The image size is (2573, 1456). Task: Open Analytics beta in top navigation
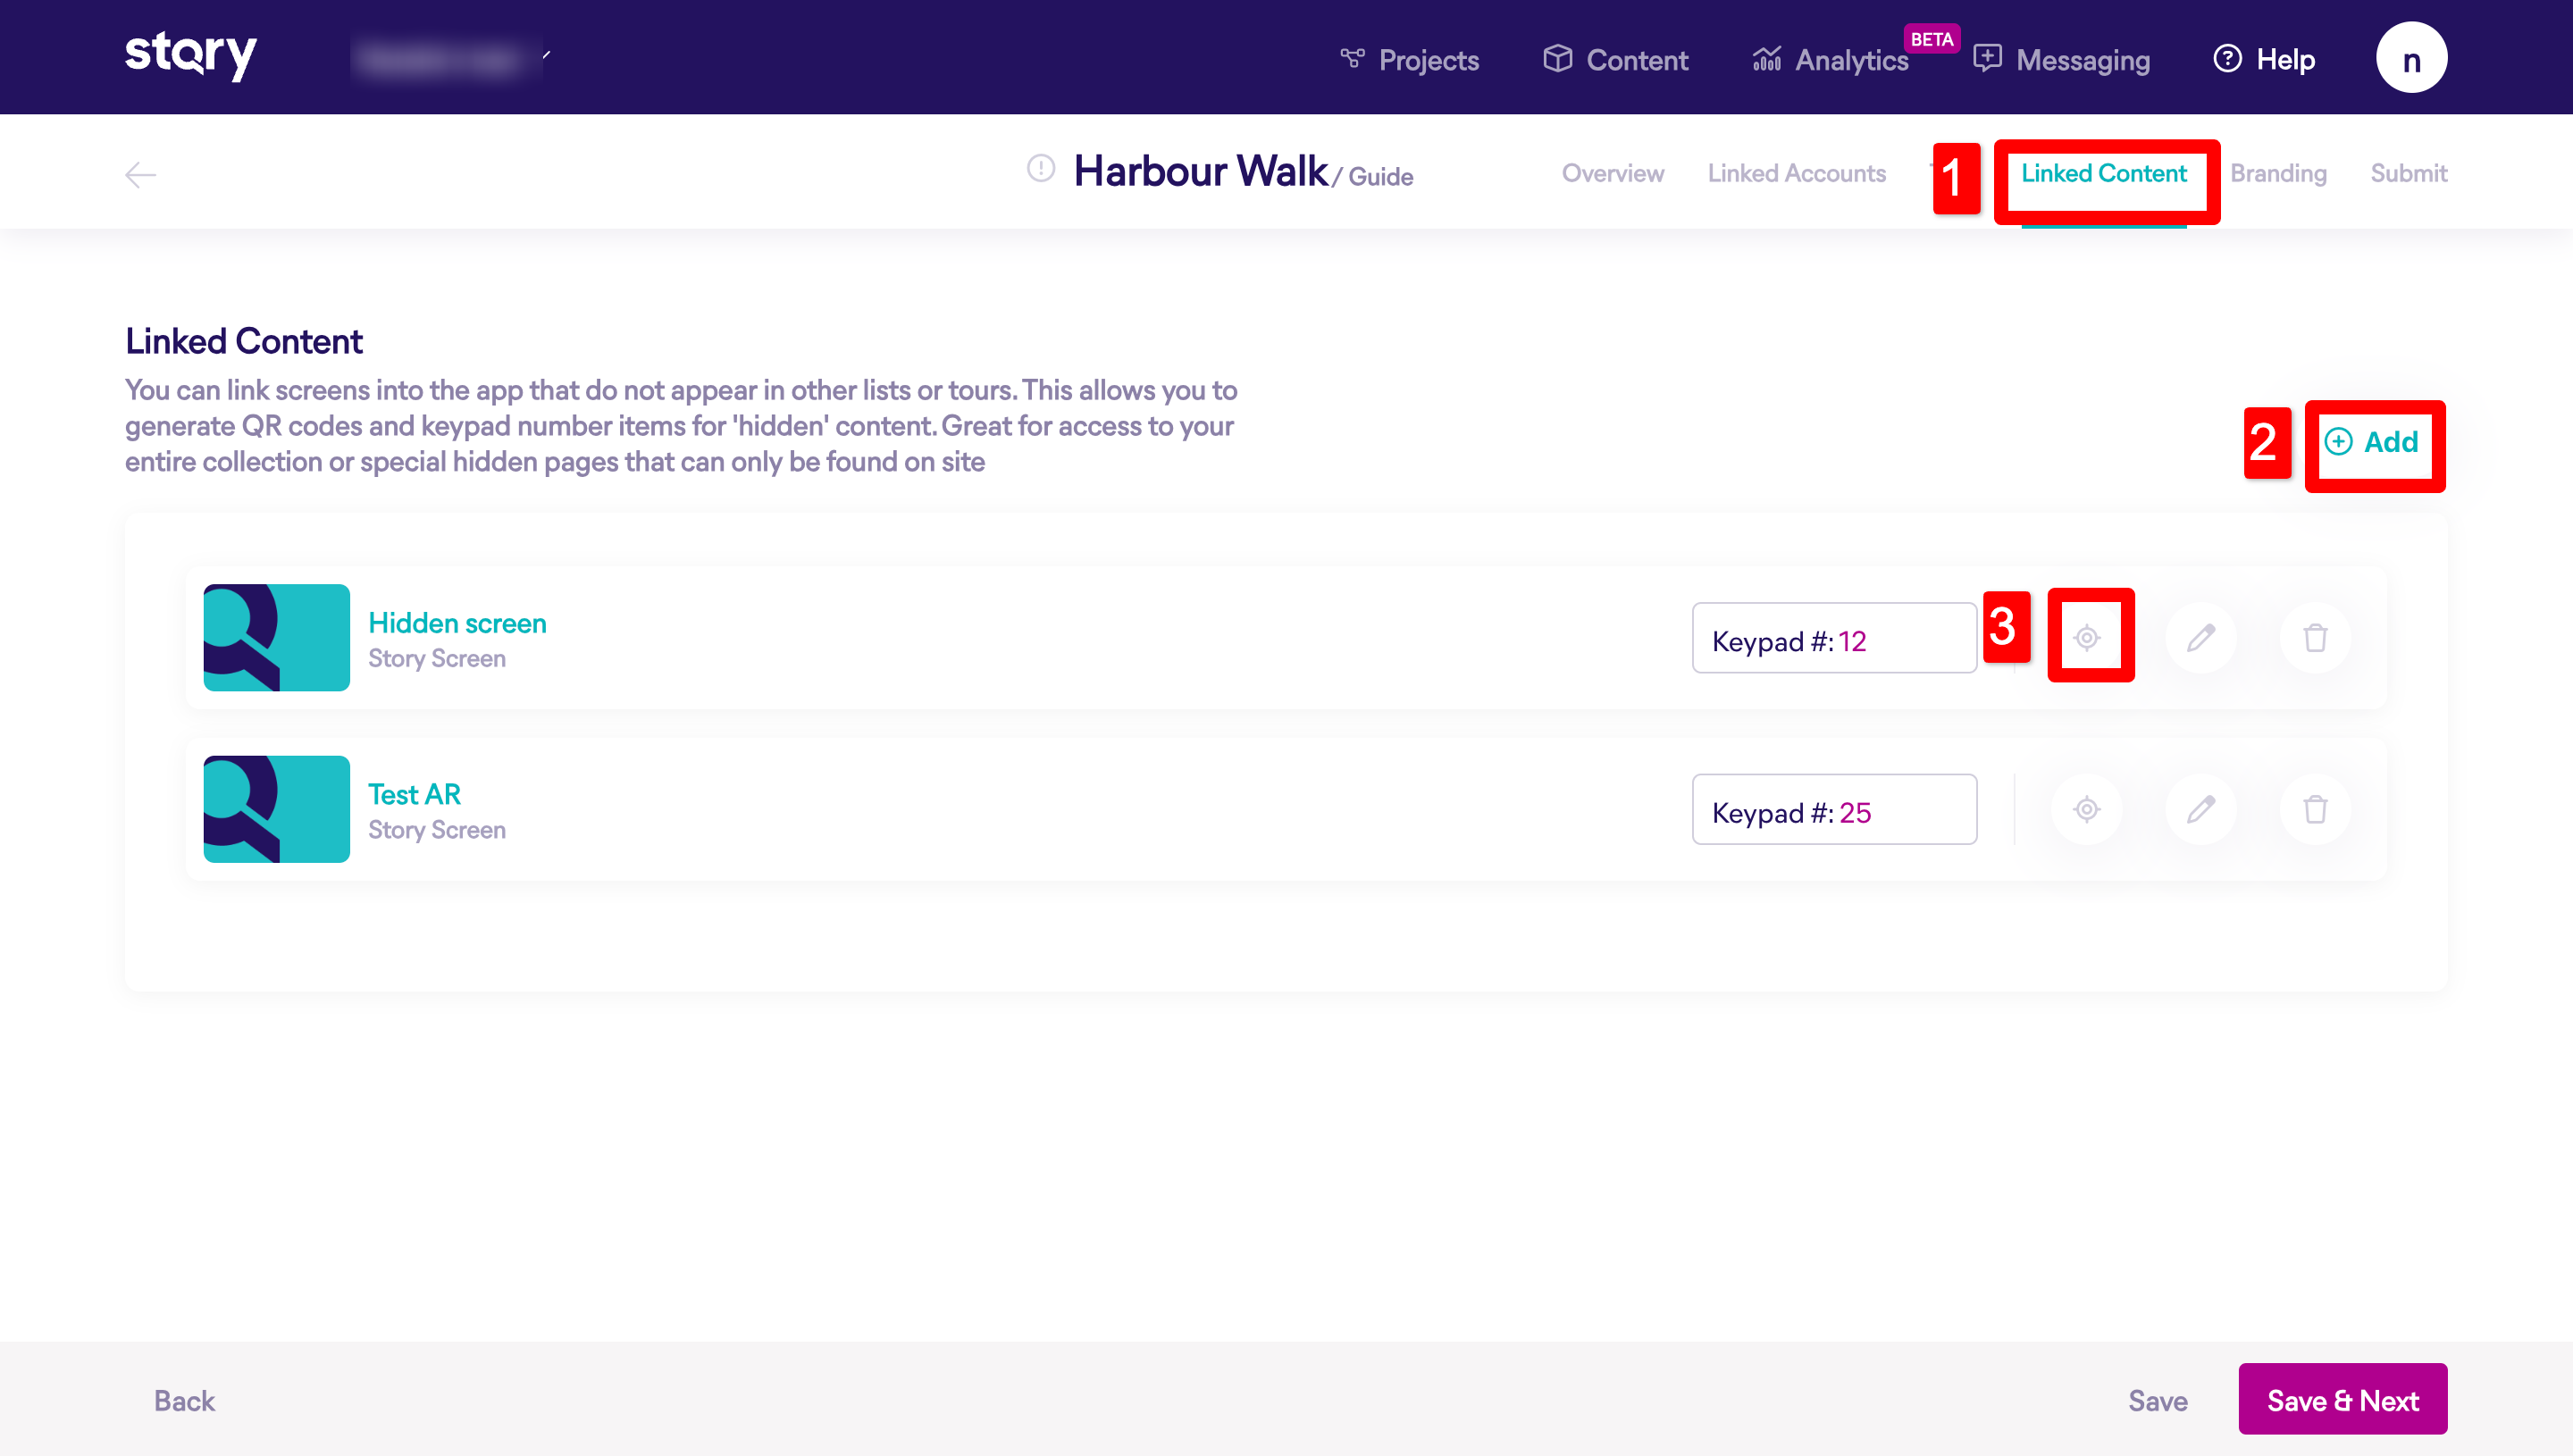1832,60
